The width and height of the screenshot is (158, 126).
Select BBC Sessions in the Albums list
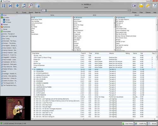tap(120, 21)
